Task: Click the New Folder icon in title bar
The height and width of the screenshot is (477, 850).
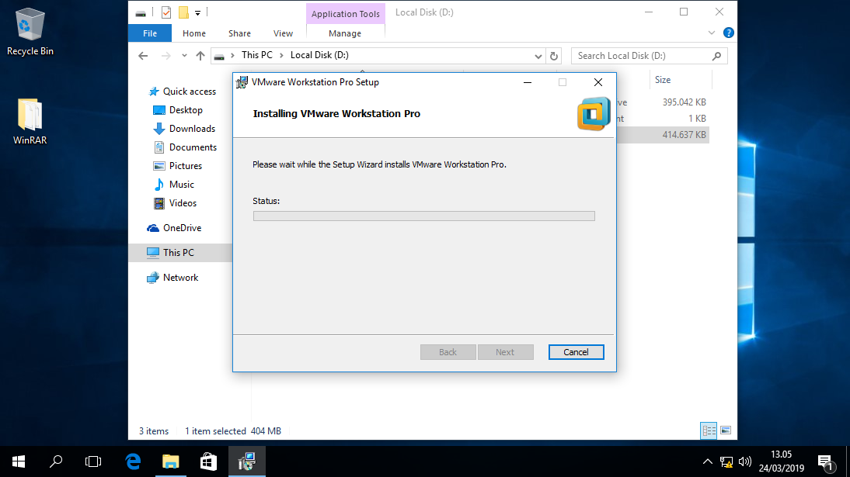Action: 184,12
